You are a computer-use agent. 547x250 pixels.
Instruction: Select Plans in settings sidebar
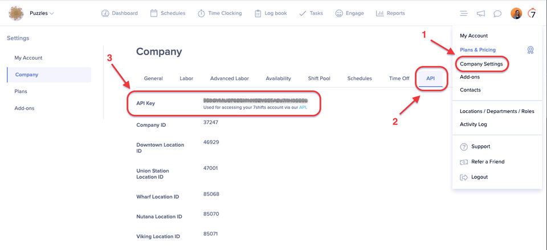[x=21, y=91]
